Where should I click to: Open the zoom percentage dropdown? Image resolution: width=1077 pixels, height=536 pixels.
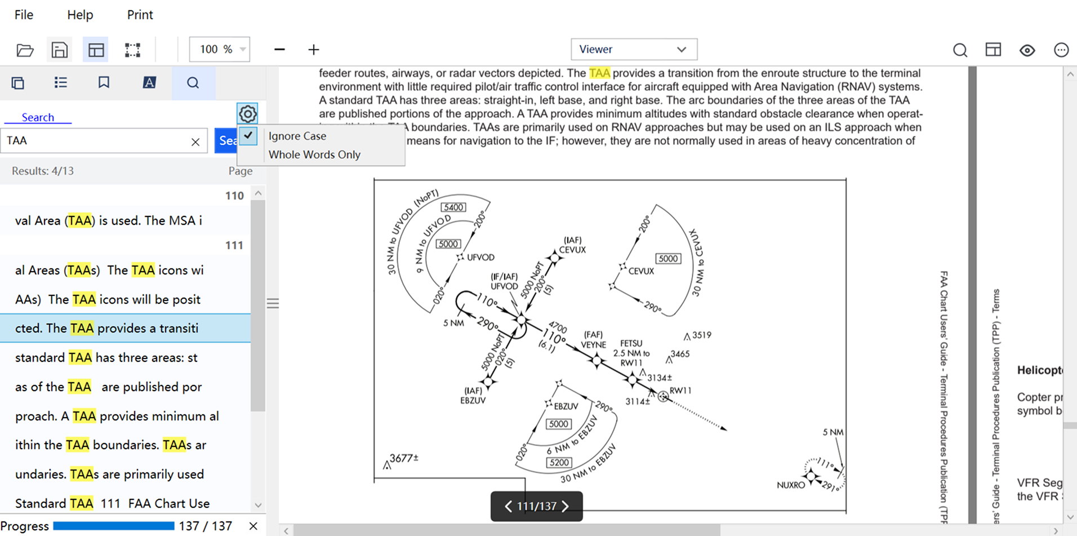(x=241, y=50)
